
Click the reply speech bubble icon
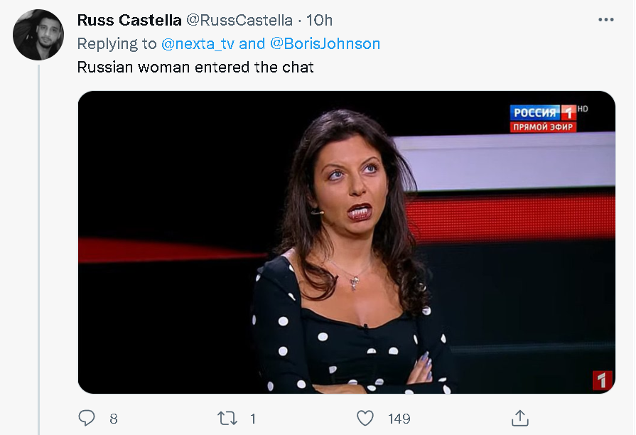coord(87,418)
